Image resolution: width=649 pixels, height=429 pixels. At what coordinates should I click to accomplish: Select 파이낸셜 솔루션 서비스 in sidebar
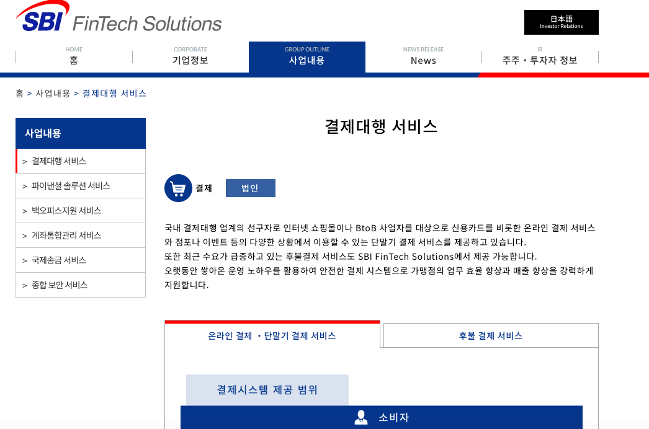[81, 186]
